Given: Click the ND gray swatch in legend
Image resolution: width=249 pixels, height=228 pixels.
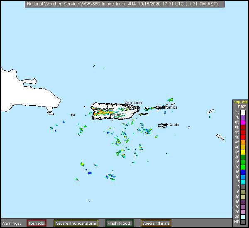Looking at the screenshot, I should tap(243, 222).
